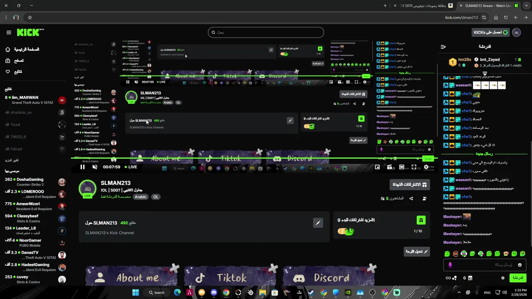Click the chat message input field

485,265
